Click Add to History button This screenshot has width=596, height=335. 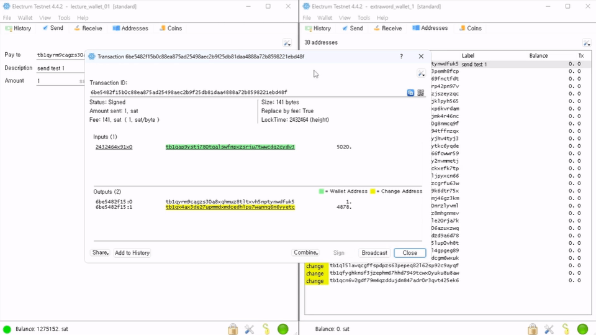[132, 253]
